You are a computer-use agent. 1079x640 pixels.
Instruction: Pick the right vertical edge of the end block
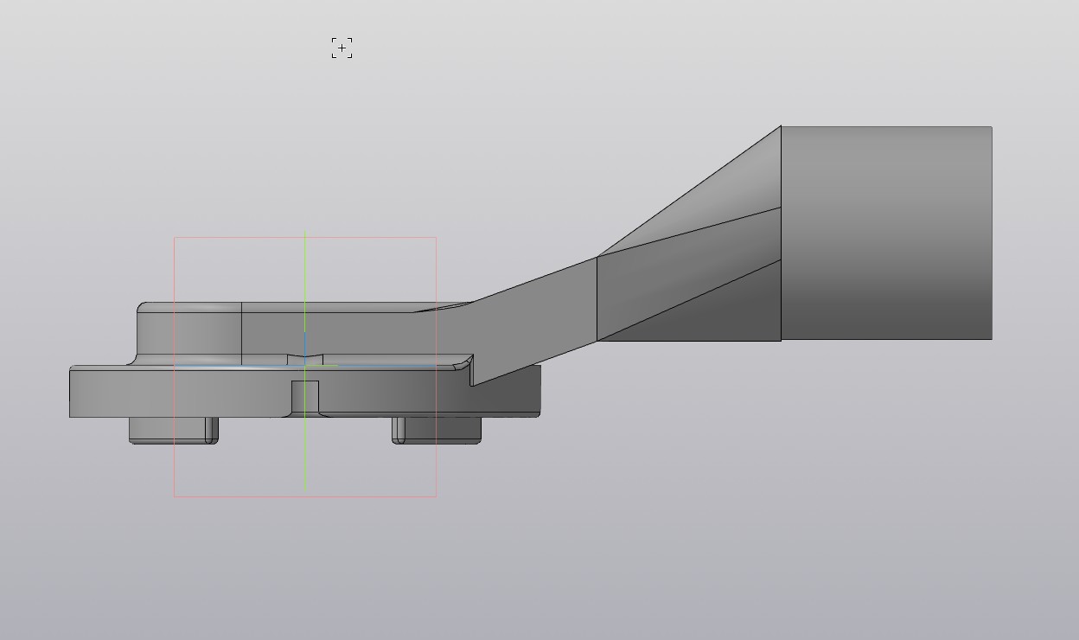point(992,232)
